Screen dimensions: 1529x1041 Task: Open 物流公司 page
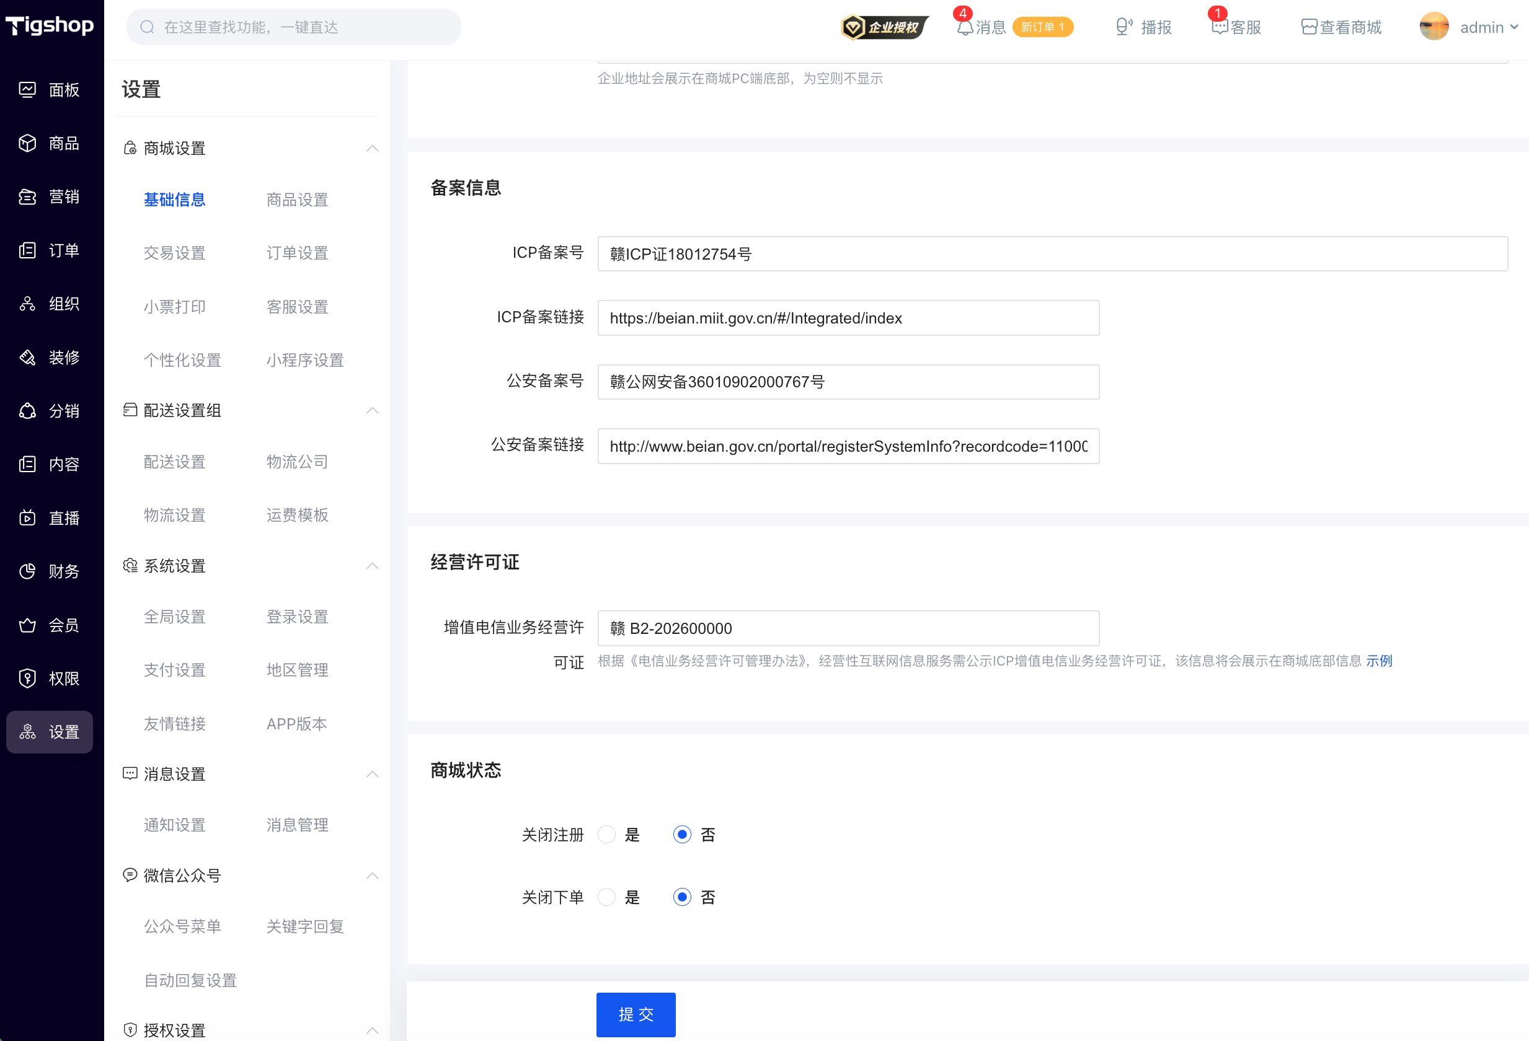pos(298,462)
